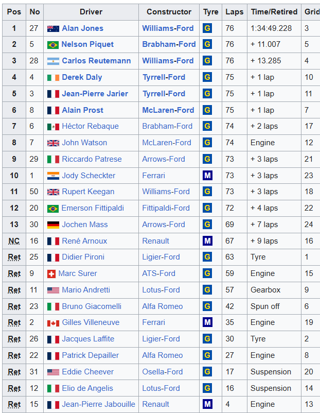Click the Goodyear tyre icon in Emerson Fittipaldi row
320x413 pixels.
(207, 208)
